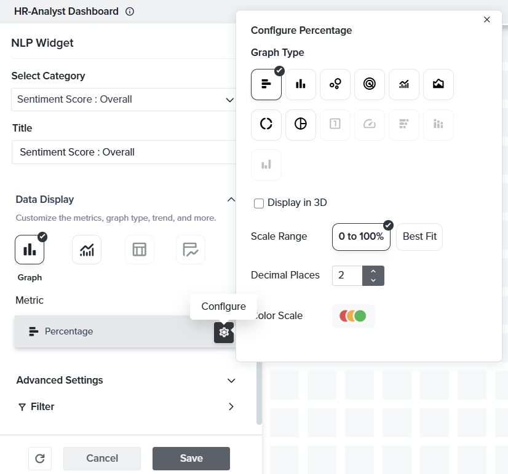Viewport: 508px width, 474px height.
Task: Open Configure gear for Percentage metric
Action: [x=224, y=332]
